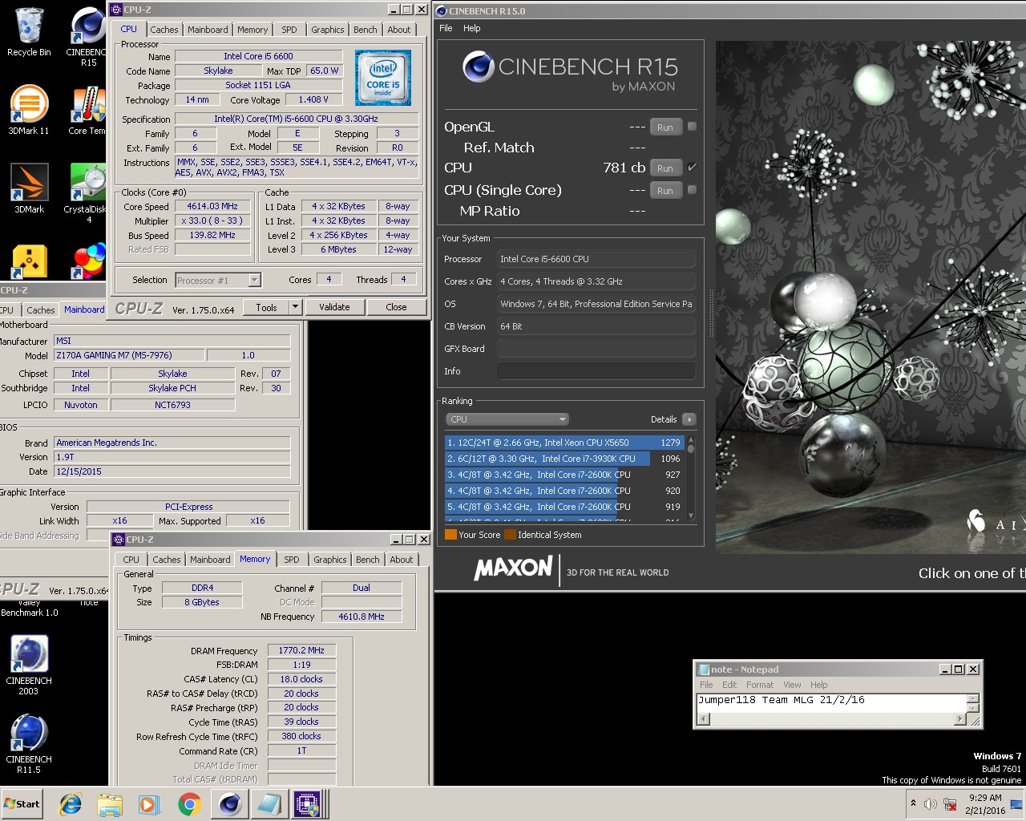Screen dimensions: 1026x821
Task: Expand the ranking Details arrow
Action: point(689,419)
